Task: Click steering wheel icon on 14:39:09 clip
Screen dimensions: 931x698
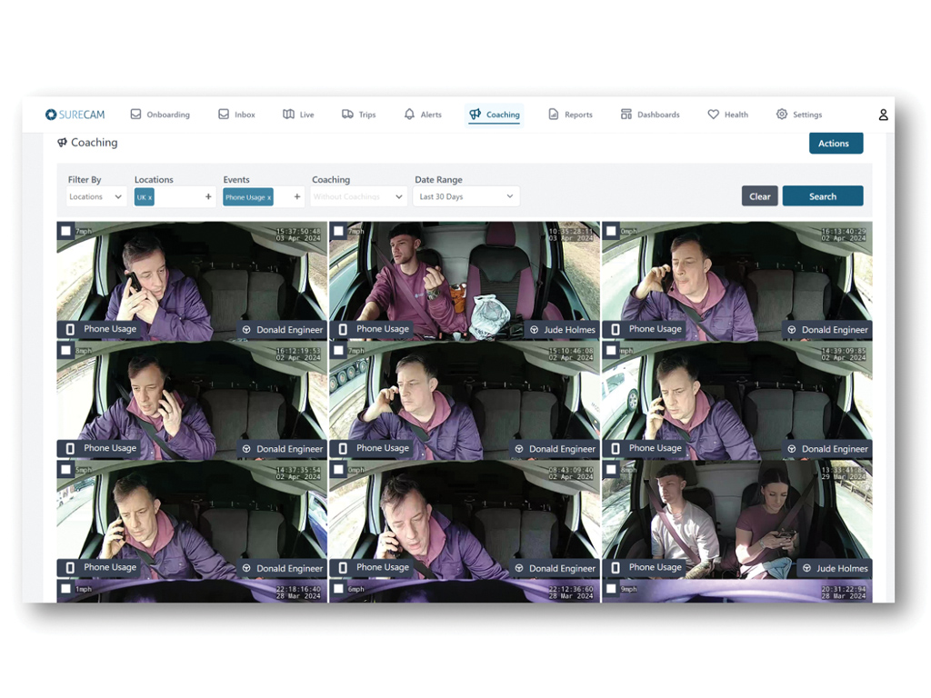Action: click(x=792, y=449)
